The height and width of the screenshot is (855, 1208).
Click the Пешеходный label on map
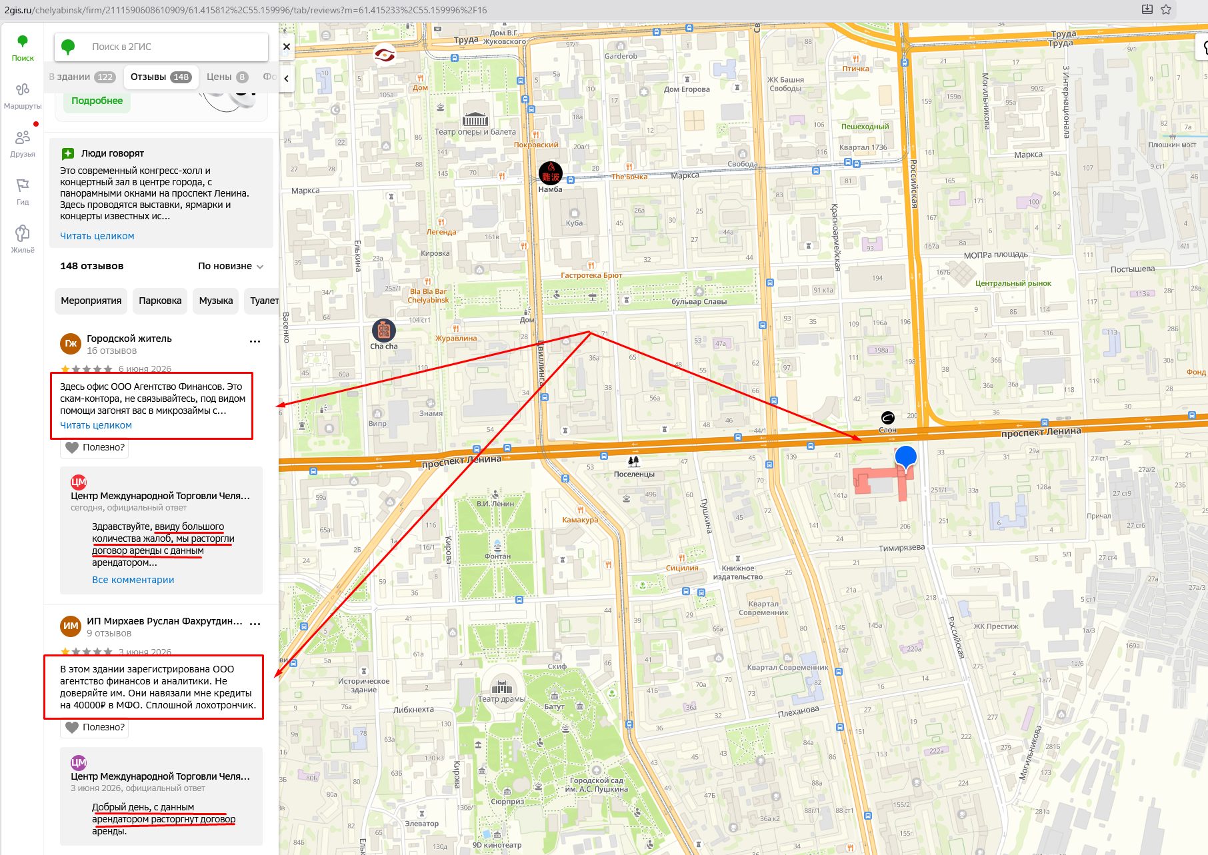[x=865, y=127]
